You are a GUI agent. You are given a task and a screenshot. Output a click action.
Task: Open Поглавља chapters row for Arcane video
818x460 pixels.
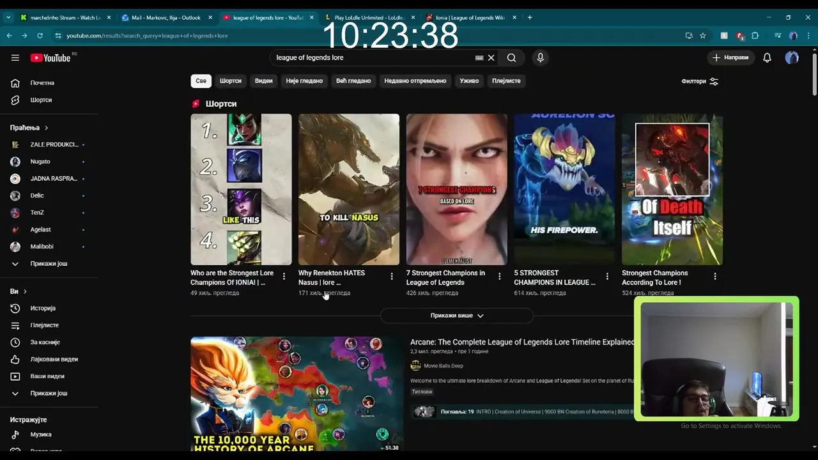(x=523, y=412)
